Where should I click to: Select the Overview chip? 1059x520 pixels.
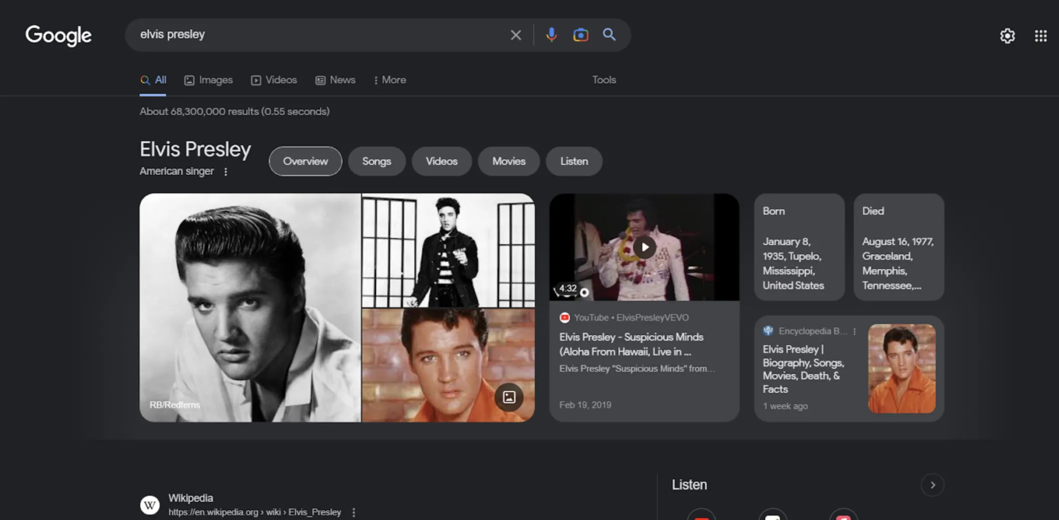[x=306, y=161]
